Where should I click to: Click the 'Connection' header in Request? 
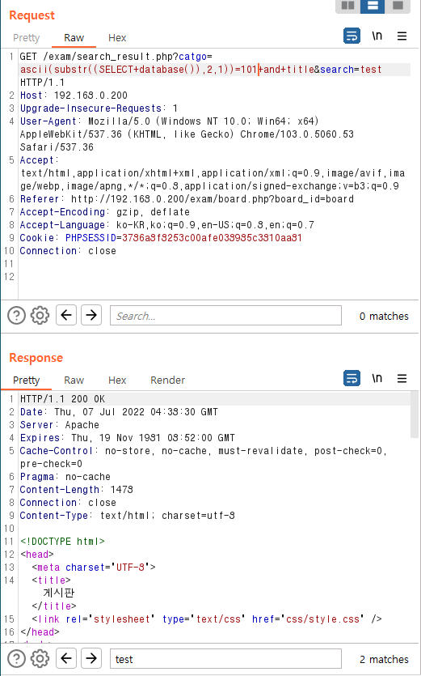pos(48,250)
